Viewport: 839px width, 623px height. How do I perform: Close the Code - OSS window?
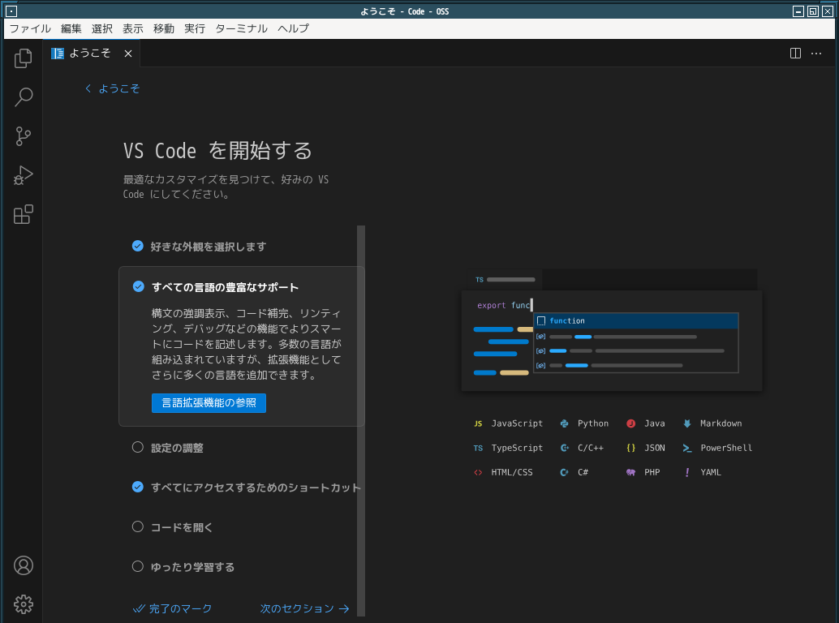(827, 11)
